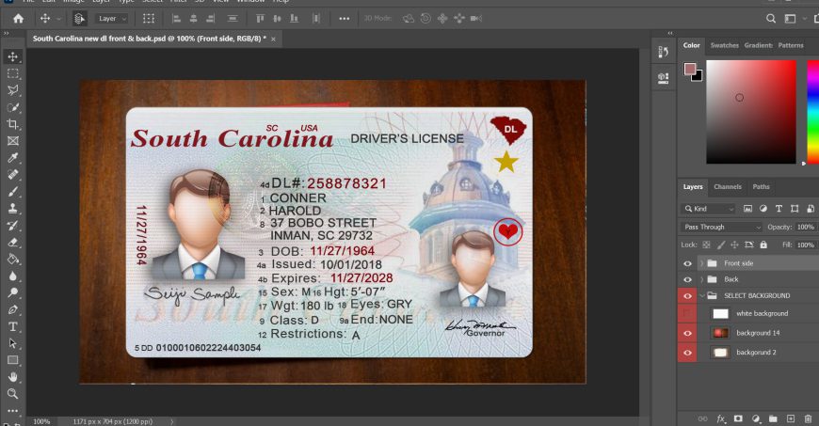This screenshot has height=426, width=819.
Task: Select the Pen tool
Action: point(12,309)
